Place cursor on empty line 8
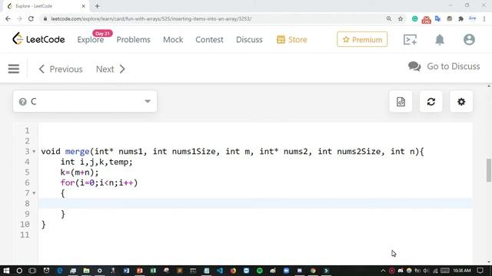 point(255,203)
